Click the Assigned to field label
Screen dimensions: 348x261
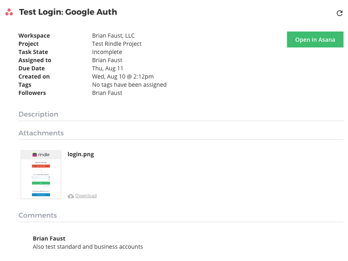click(35, 60)
